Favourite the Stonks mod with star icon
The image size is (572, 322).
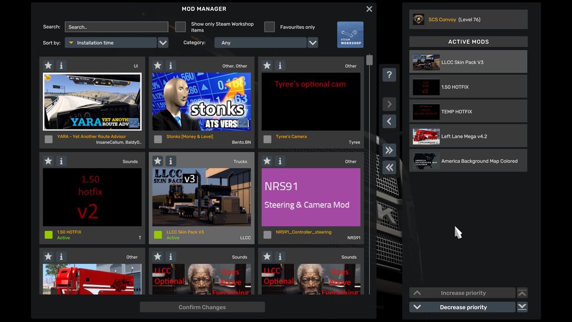[x=158, y=66]
